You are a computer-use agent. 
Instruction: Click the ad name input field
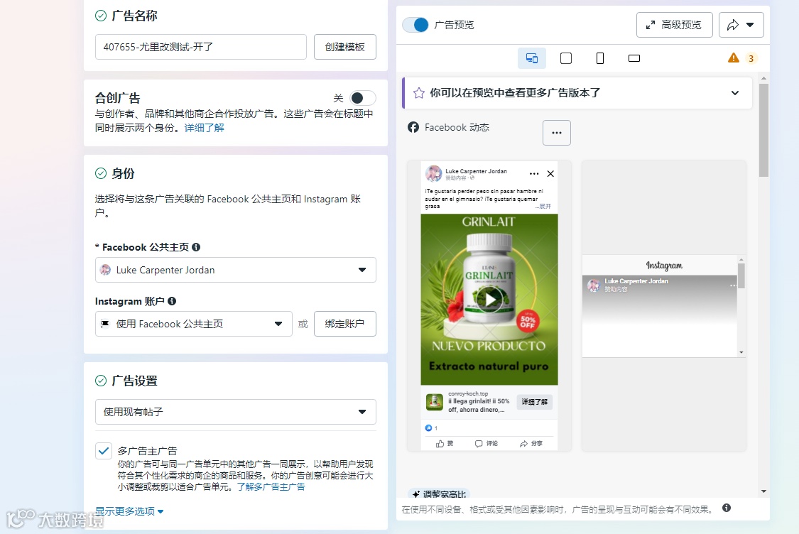pyautogui.click(x=201, y=47)
